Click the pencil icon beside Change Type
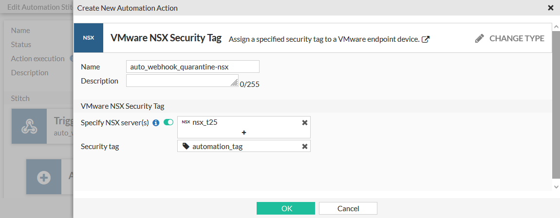560x218 pixels. pos(480,38)
